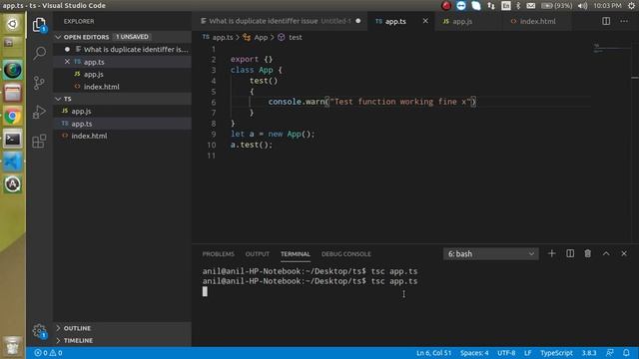
Task: Click Ln 6, Col 51 in status bar
Action: [433, 353]
